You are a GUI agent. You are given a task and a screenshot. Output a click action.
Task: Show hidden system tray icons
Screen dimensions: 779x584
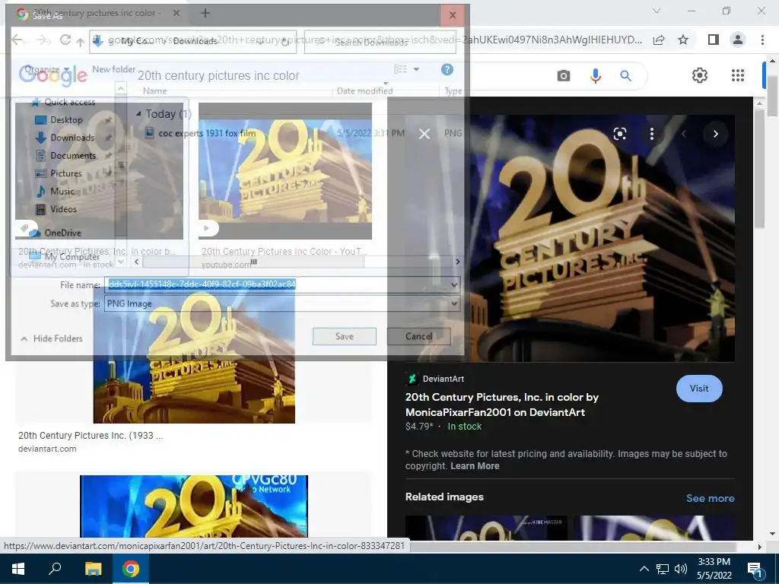point(644,569)
